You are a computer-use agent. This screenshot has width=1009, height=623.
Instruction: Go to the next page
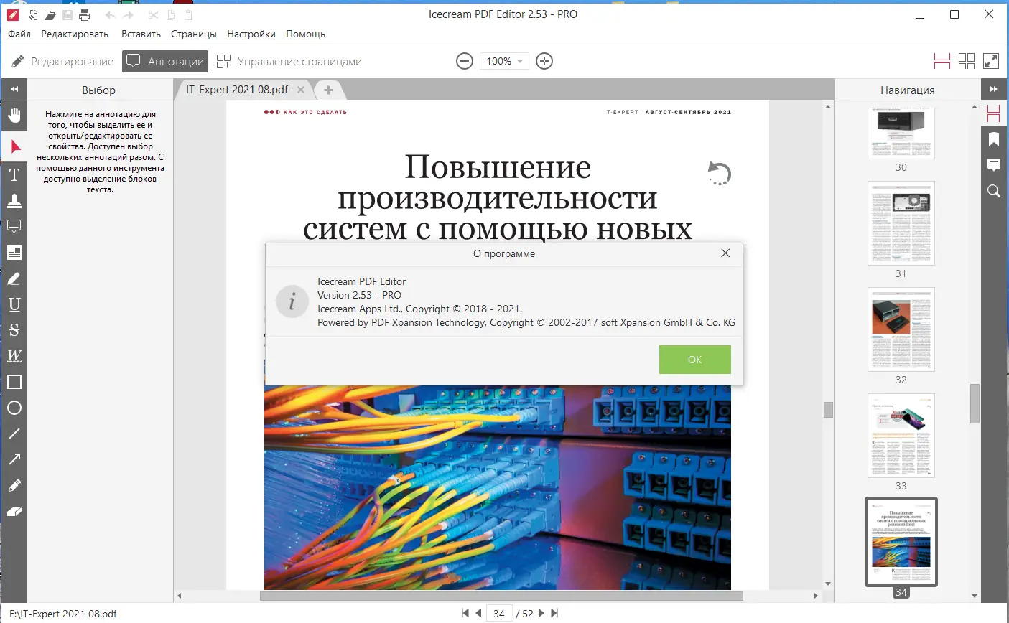541,613
